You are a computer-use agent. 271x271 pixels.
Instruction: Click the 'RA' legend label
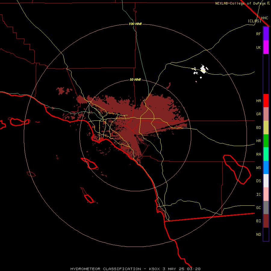[x=258, y=154]
